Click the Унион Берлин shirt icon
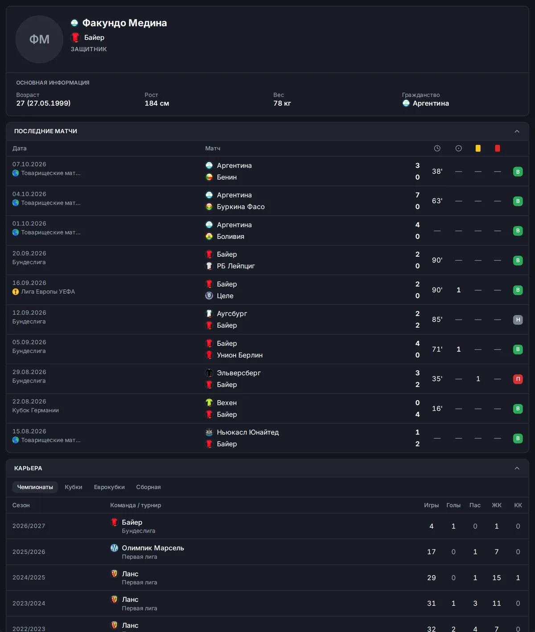The image size is (535, 632). click(x=209, y=355)
